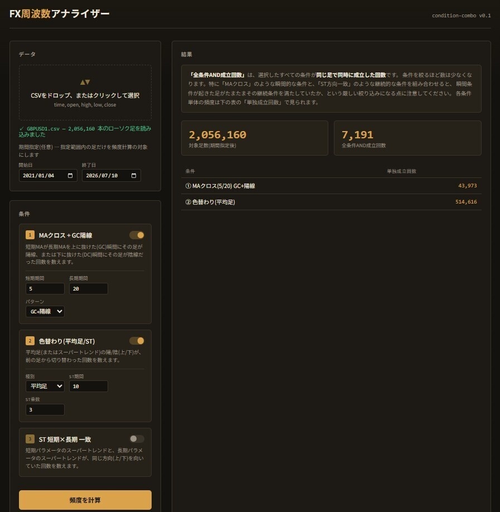
Task: Click the 色替わり(平均足/ST) heading
Action: click(67, 341)
